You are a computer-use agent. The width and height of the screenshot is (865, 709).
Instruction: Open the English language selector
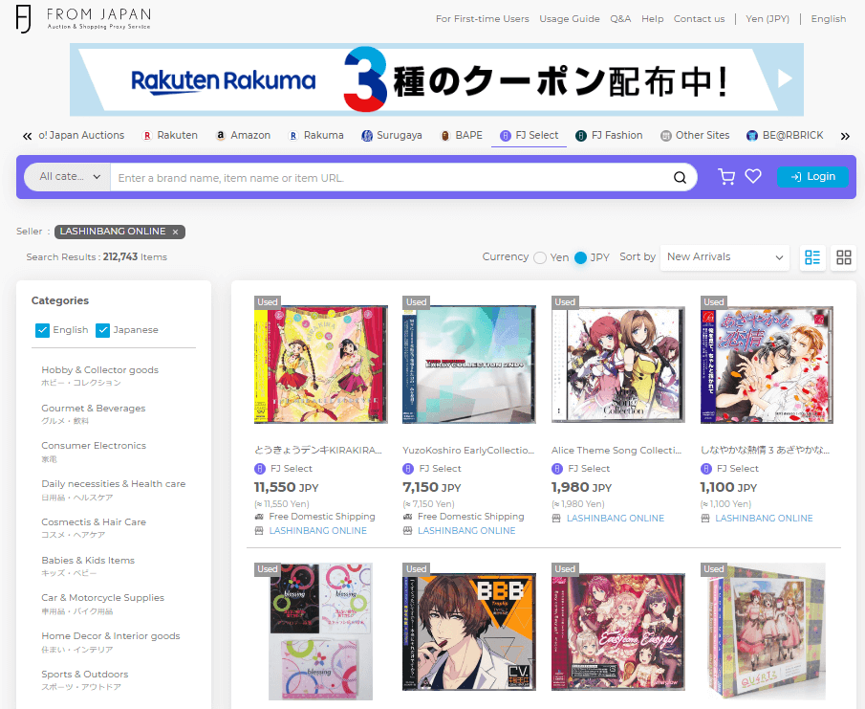(828, 19)
